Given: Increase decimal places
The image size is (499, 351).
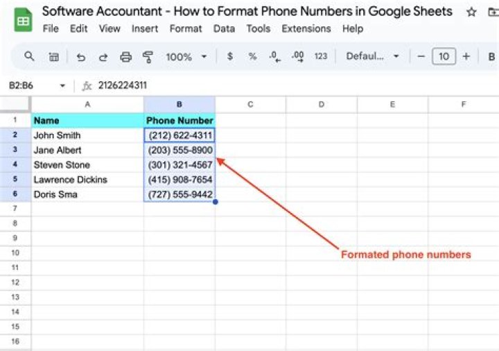Looking at the screenshot, I should pyautogui.click(x=297, y=57).
